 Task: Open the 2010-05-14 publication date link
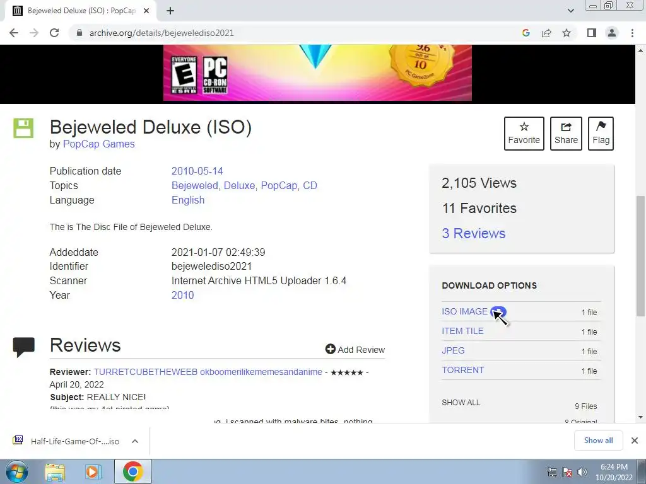pyautogui.click(x=197, y=171)
